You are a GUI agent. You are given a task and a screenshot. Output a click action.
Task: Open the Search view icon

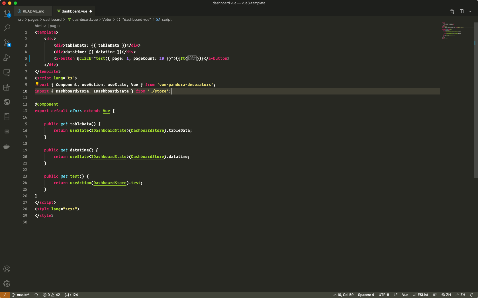pyautogui.click(x=7, y=28)
